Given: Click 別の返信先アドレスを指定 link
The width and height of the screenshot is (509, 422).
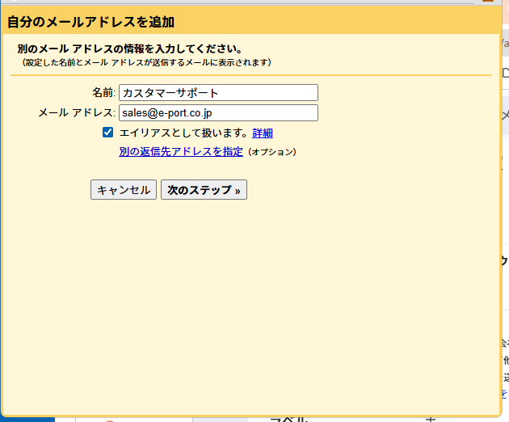Looking at the screenshot, I should click(181, 151).
